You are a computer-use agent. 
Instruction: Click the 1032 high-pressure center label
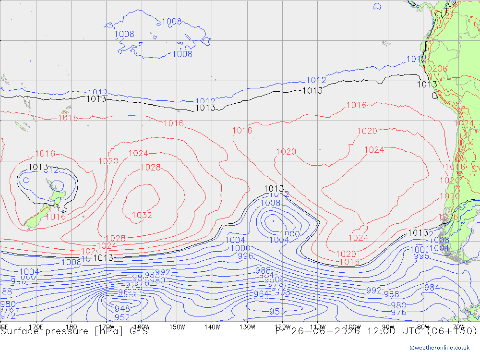pyautogui.click(x=142, y=215)
